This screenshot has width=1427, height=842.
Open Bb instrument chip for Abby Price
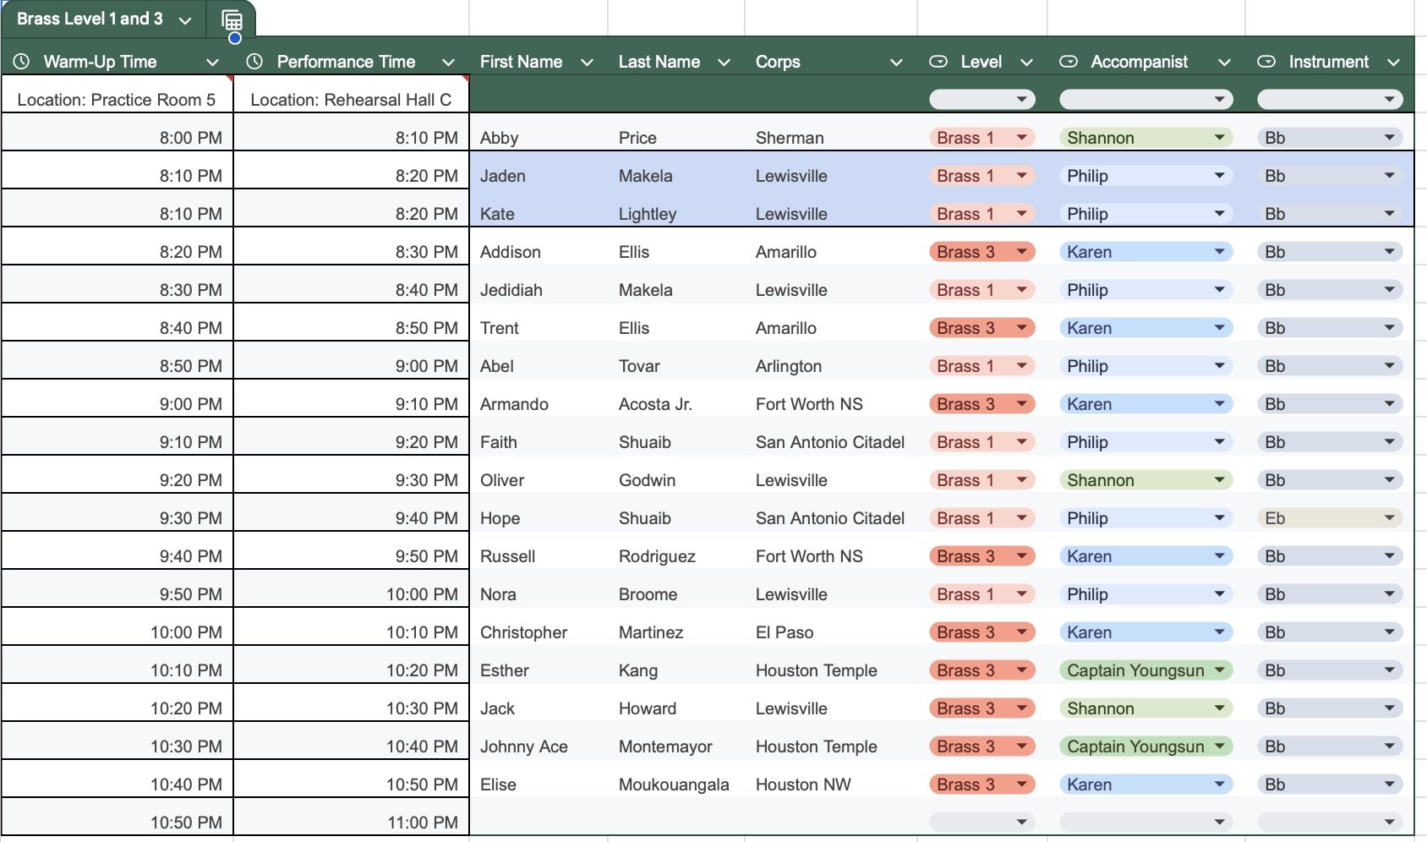(x=1330, y=138)
